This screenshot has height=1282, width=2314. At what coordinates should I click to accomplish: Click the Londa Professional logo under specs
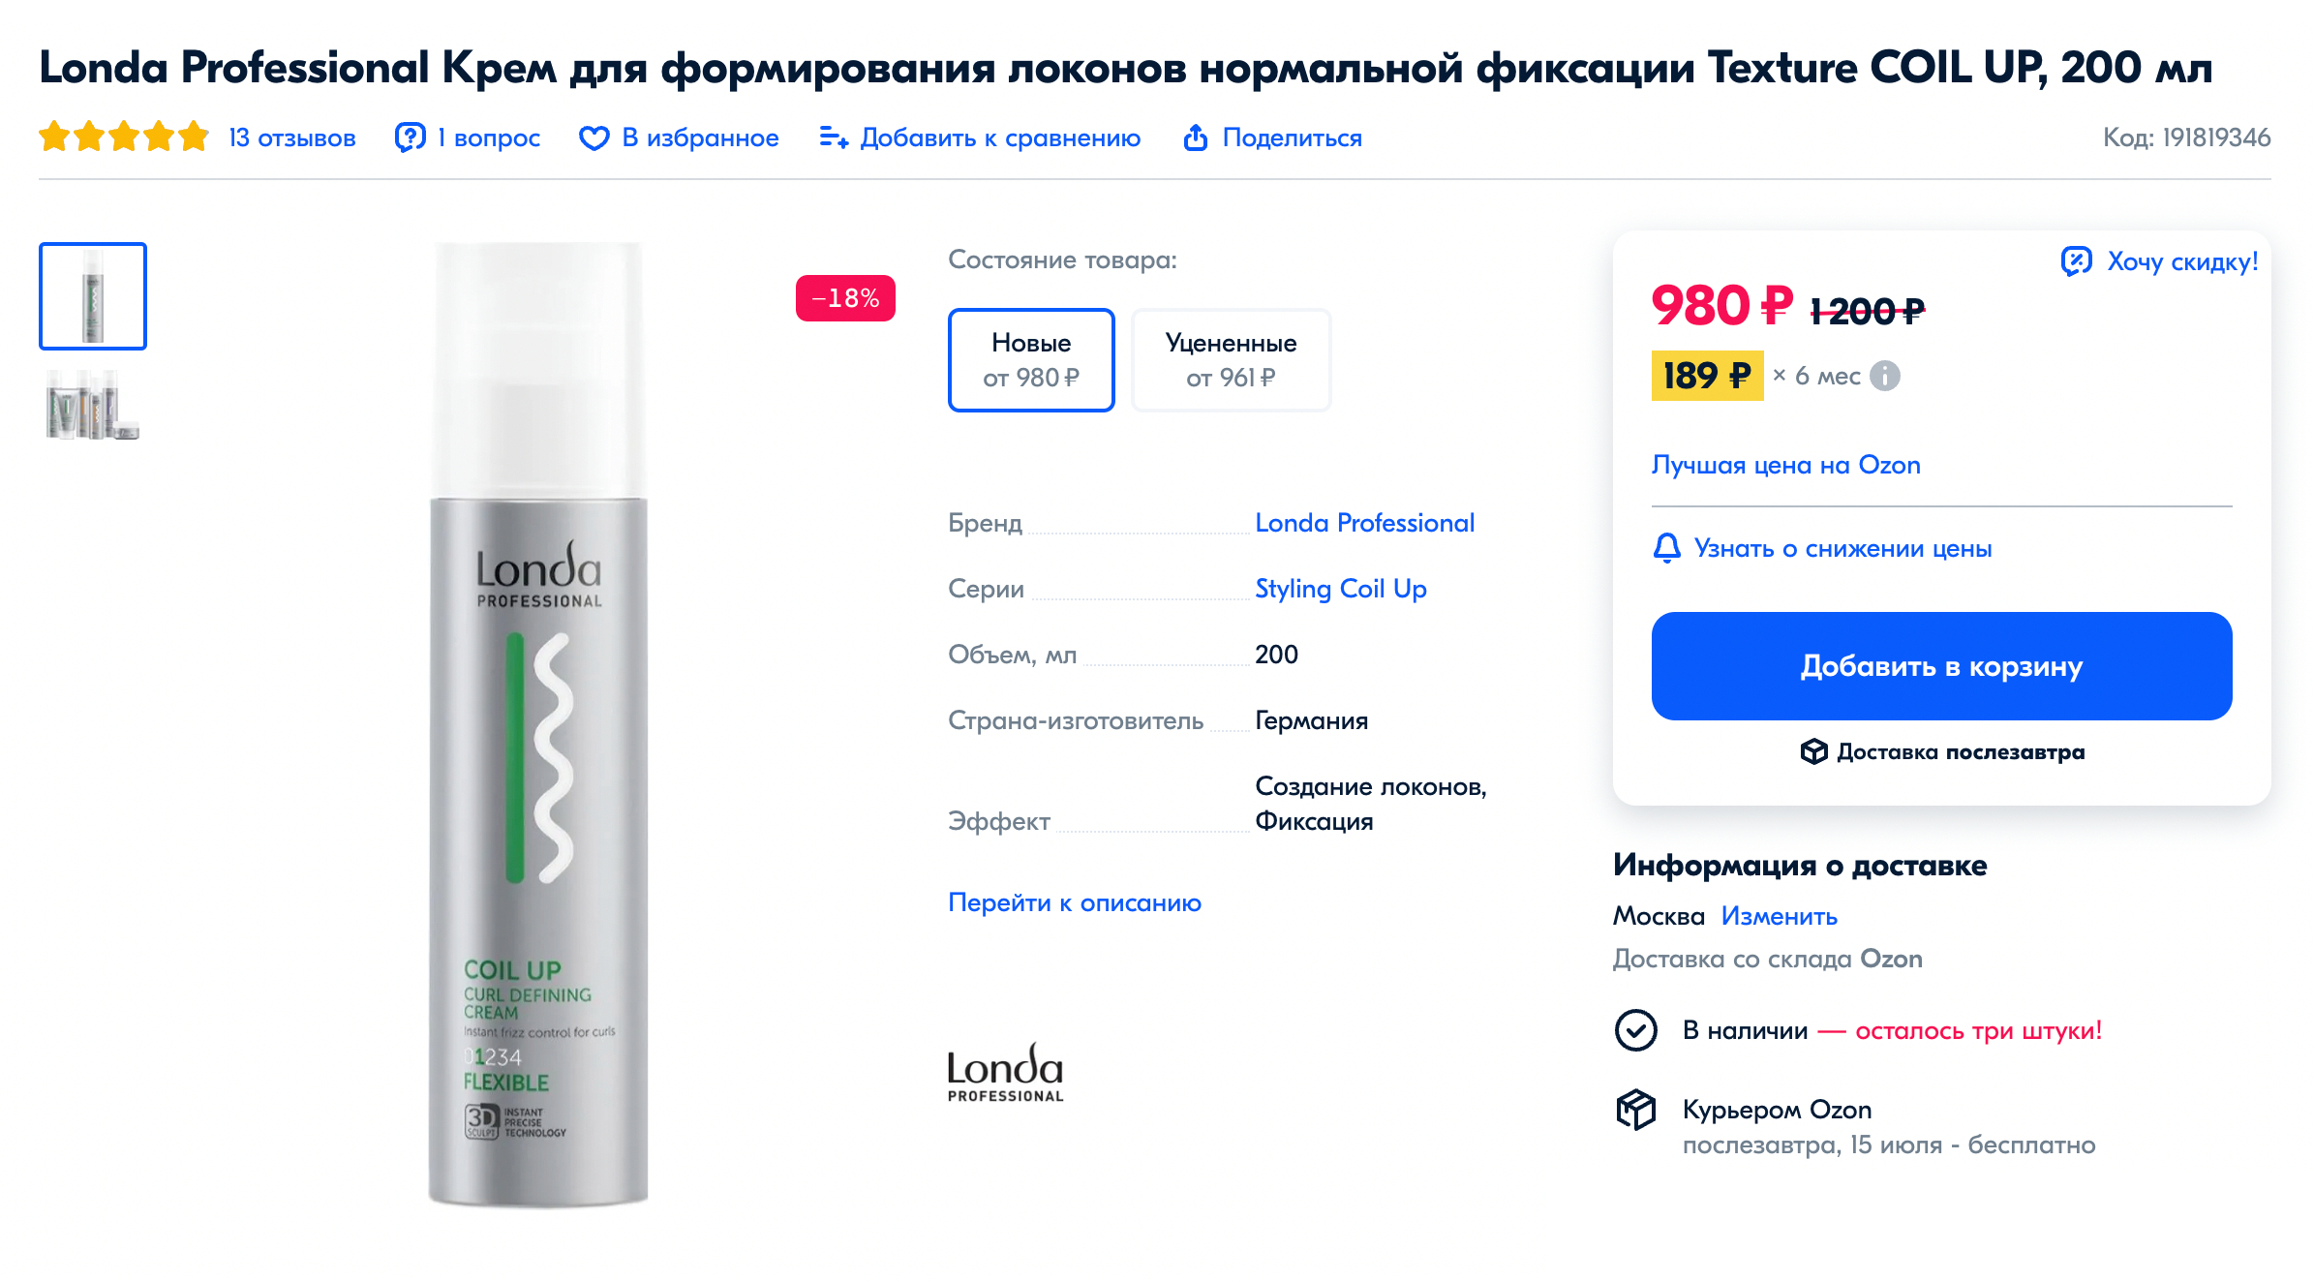click(1005, 1073)
